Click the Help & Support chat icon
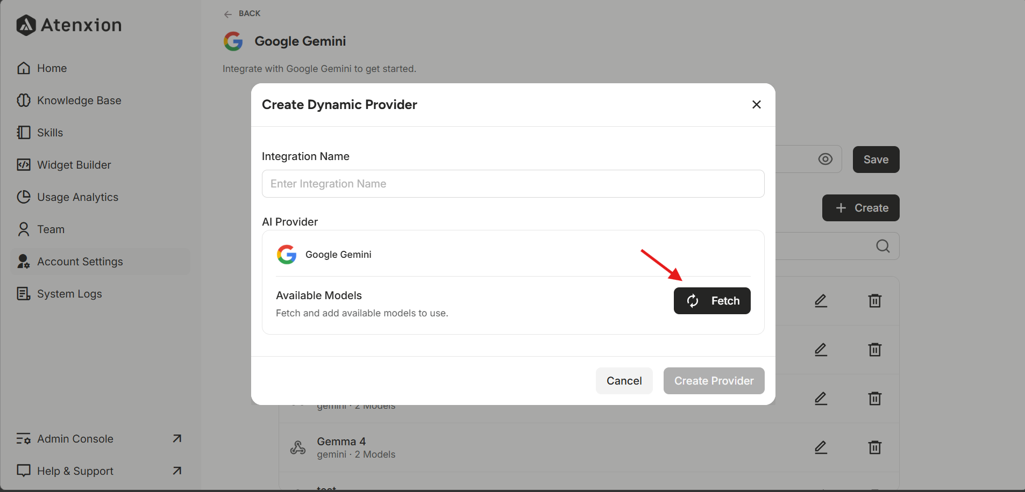Screen dimensions: 1025x492 [24, 471]
